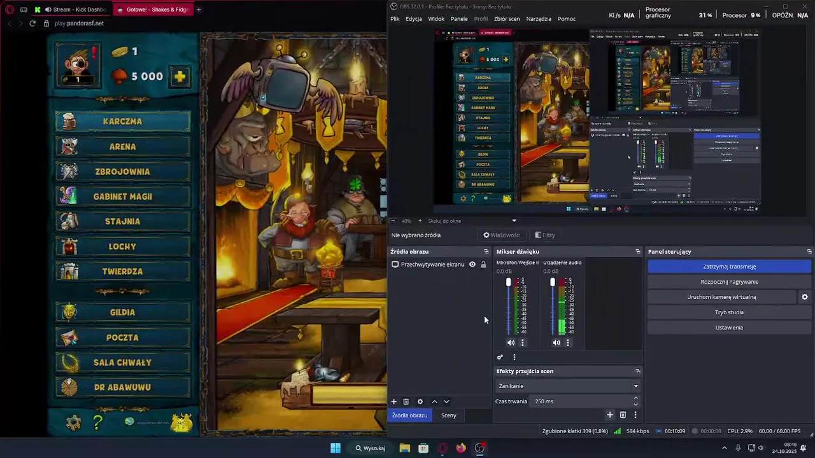Open the Edycja menu
The height and width of the screenshot is (458, 815).
point(414,19)
